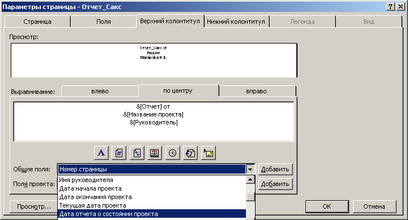Click Добавить next to Общие поля

click(275, 169)
